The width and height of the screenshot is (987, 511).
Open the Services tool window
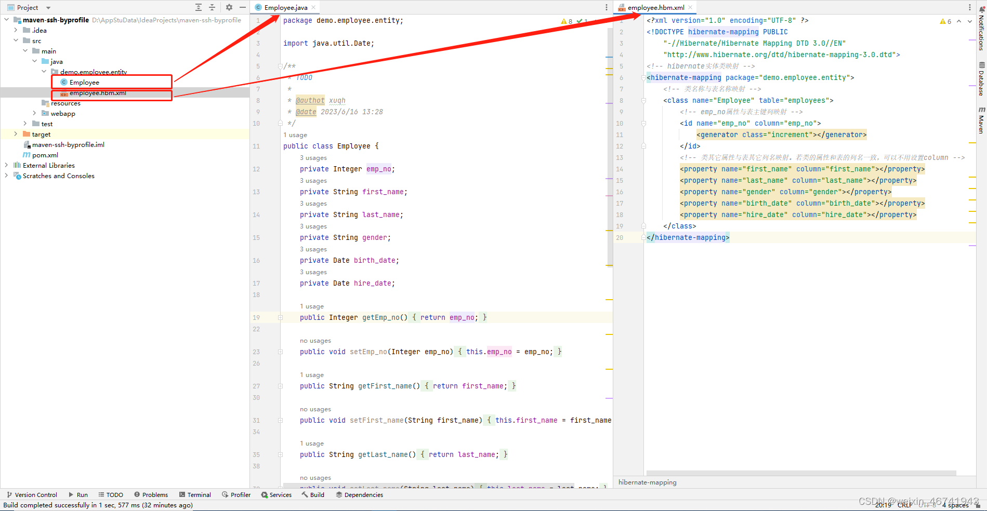[x=276, y=494]
